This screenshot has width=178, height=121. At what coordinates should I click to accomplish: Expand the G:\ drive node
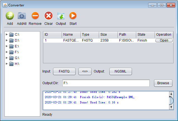7,58
